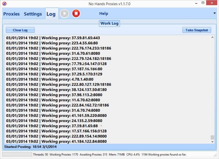Click the No Hands Proxies app icon
This screenshot has width=219, height=159.
(4, 4)
